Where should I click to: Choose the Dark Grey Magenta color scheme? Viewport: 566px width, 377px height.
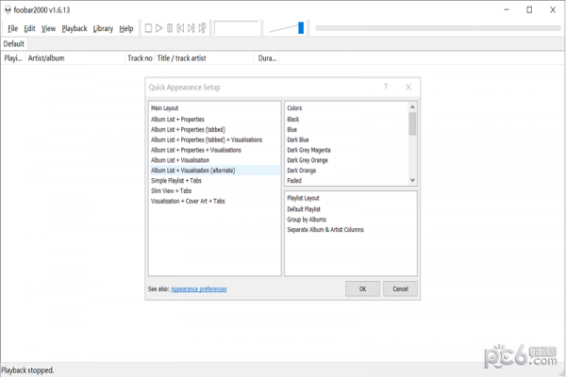click(x=308, y=150)
